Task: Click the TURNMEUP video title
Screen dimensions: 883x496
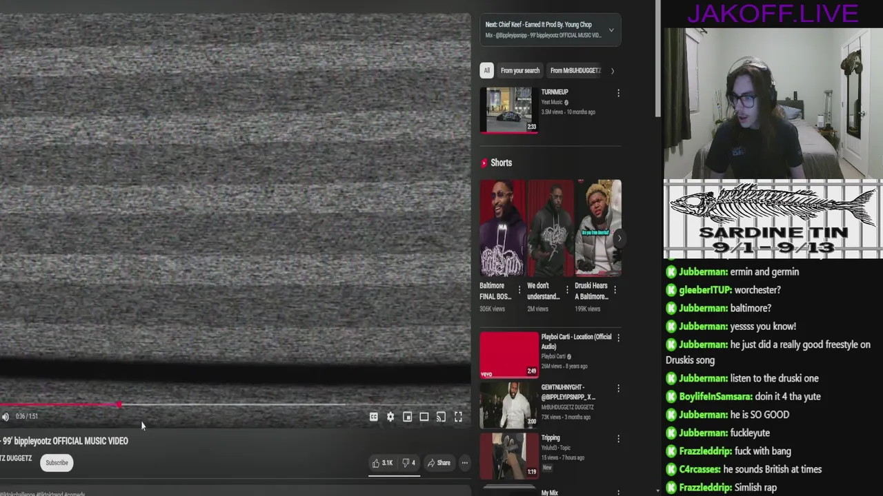Action: coord(555,92)
